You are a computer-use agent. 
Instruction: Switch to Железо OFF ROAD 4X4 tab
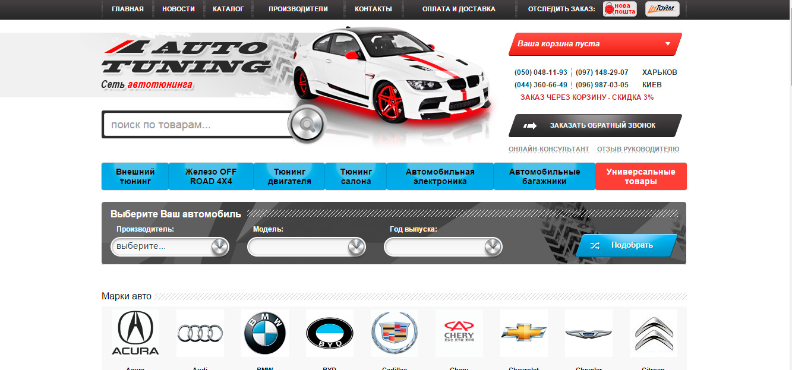coord(211,176)
